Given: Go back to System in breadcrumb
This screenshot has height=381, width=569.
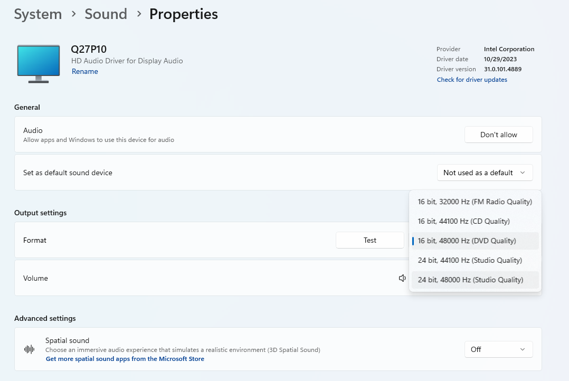Looking at the screenshot, I should (x=38, y=14).
